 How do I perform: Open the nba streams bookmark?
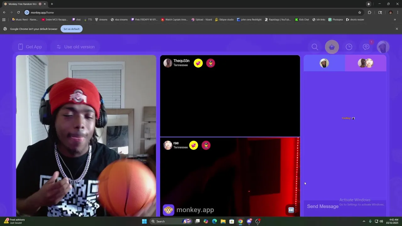[x=119, y=19]
